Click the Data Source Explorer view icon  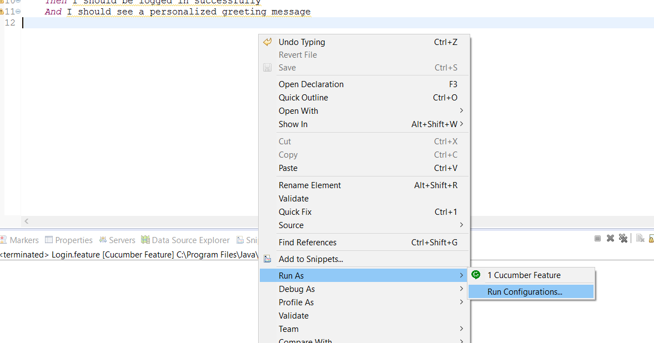[x=145, y=240]
